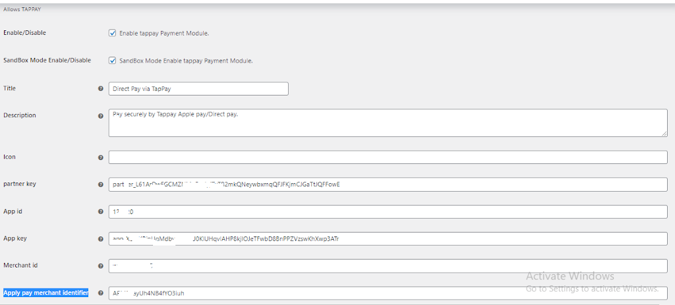Click help icon beside Merchant id
675x305 pixels.
pyautogui.click(x=101, y=266)
